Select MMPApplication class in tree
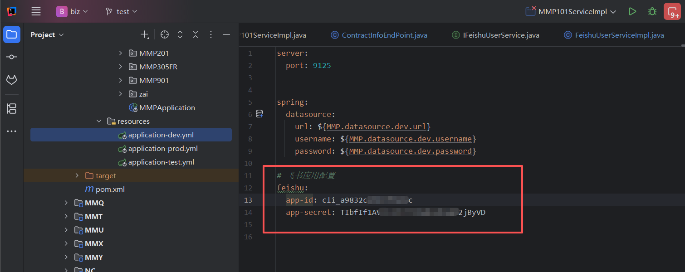 click(167, 107)
